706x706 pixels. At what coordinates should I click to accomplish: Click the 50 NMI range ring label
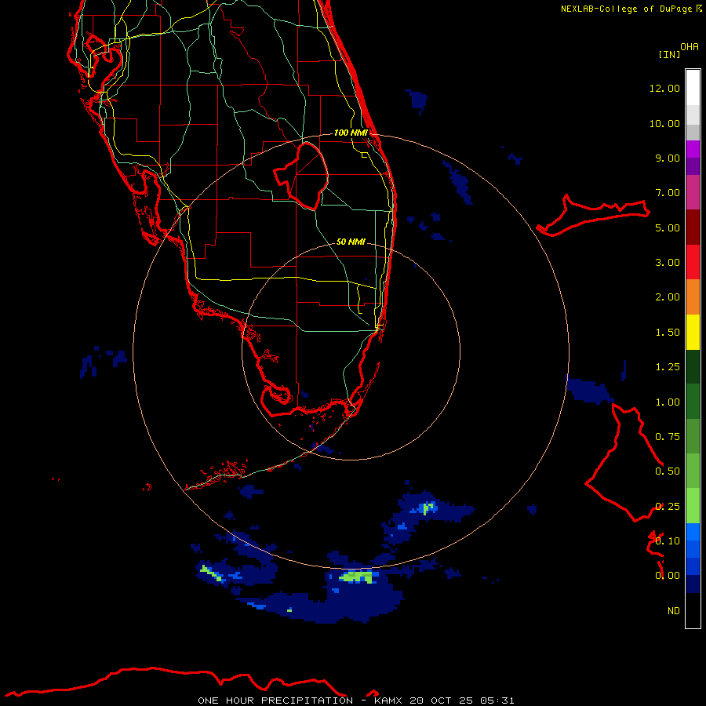pos(351,242)
